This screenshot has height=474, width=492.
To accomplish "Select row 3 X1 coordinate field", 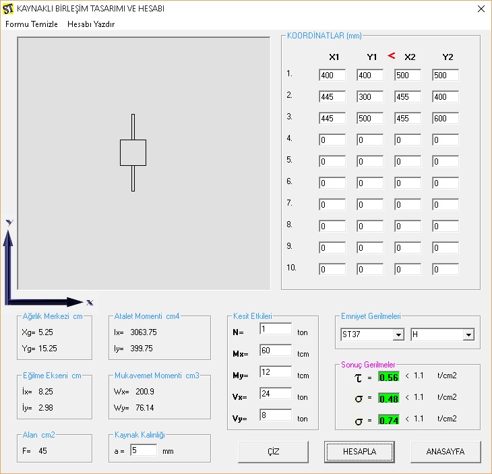I will click(332, 119).
